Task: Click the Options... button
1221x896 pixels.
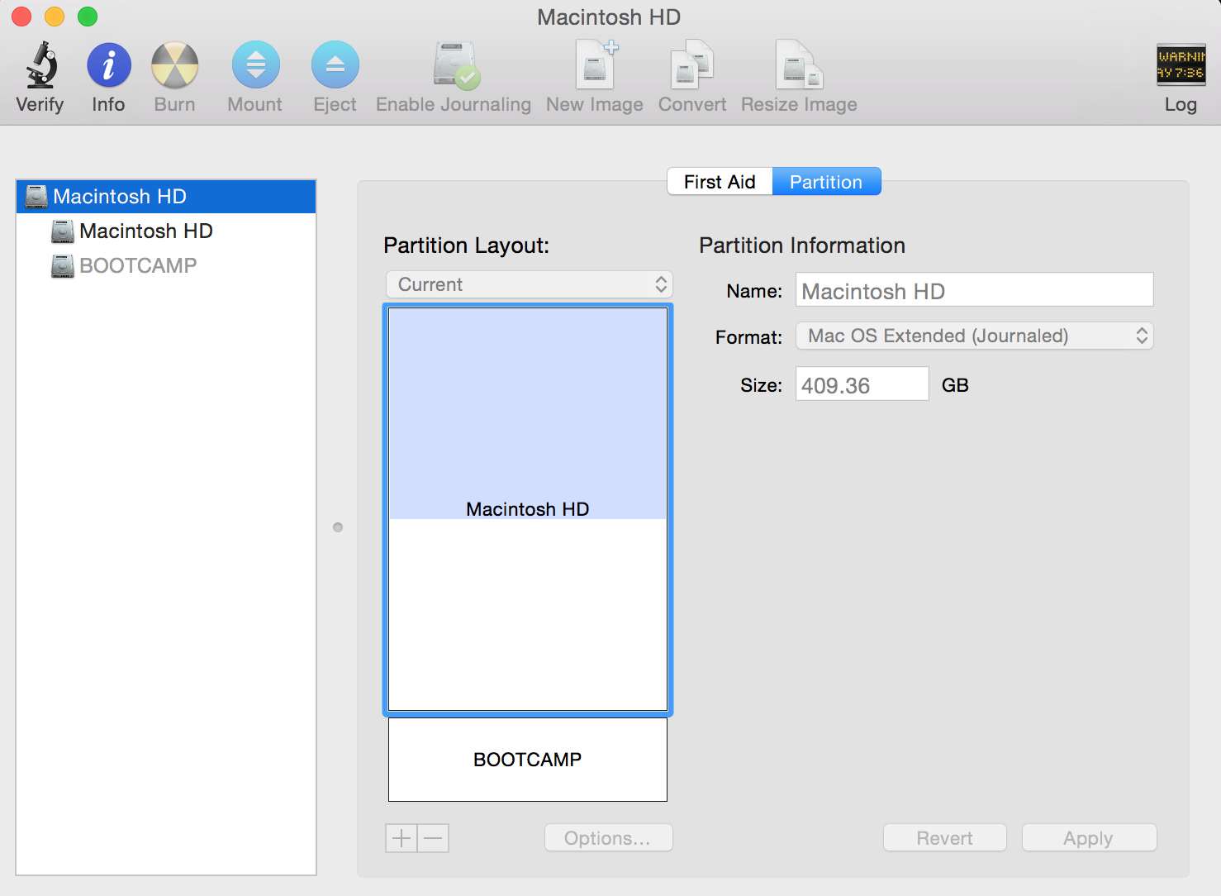Action: (x=609, y=838)
